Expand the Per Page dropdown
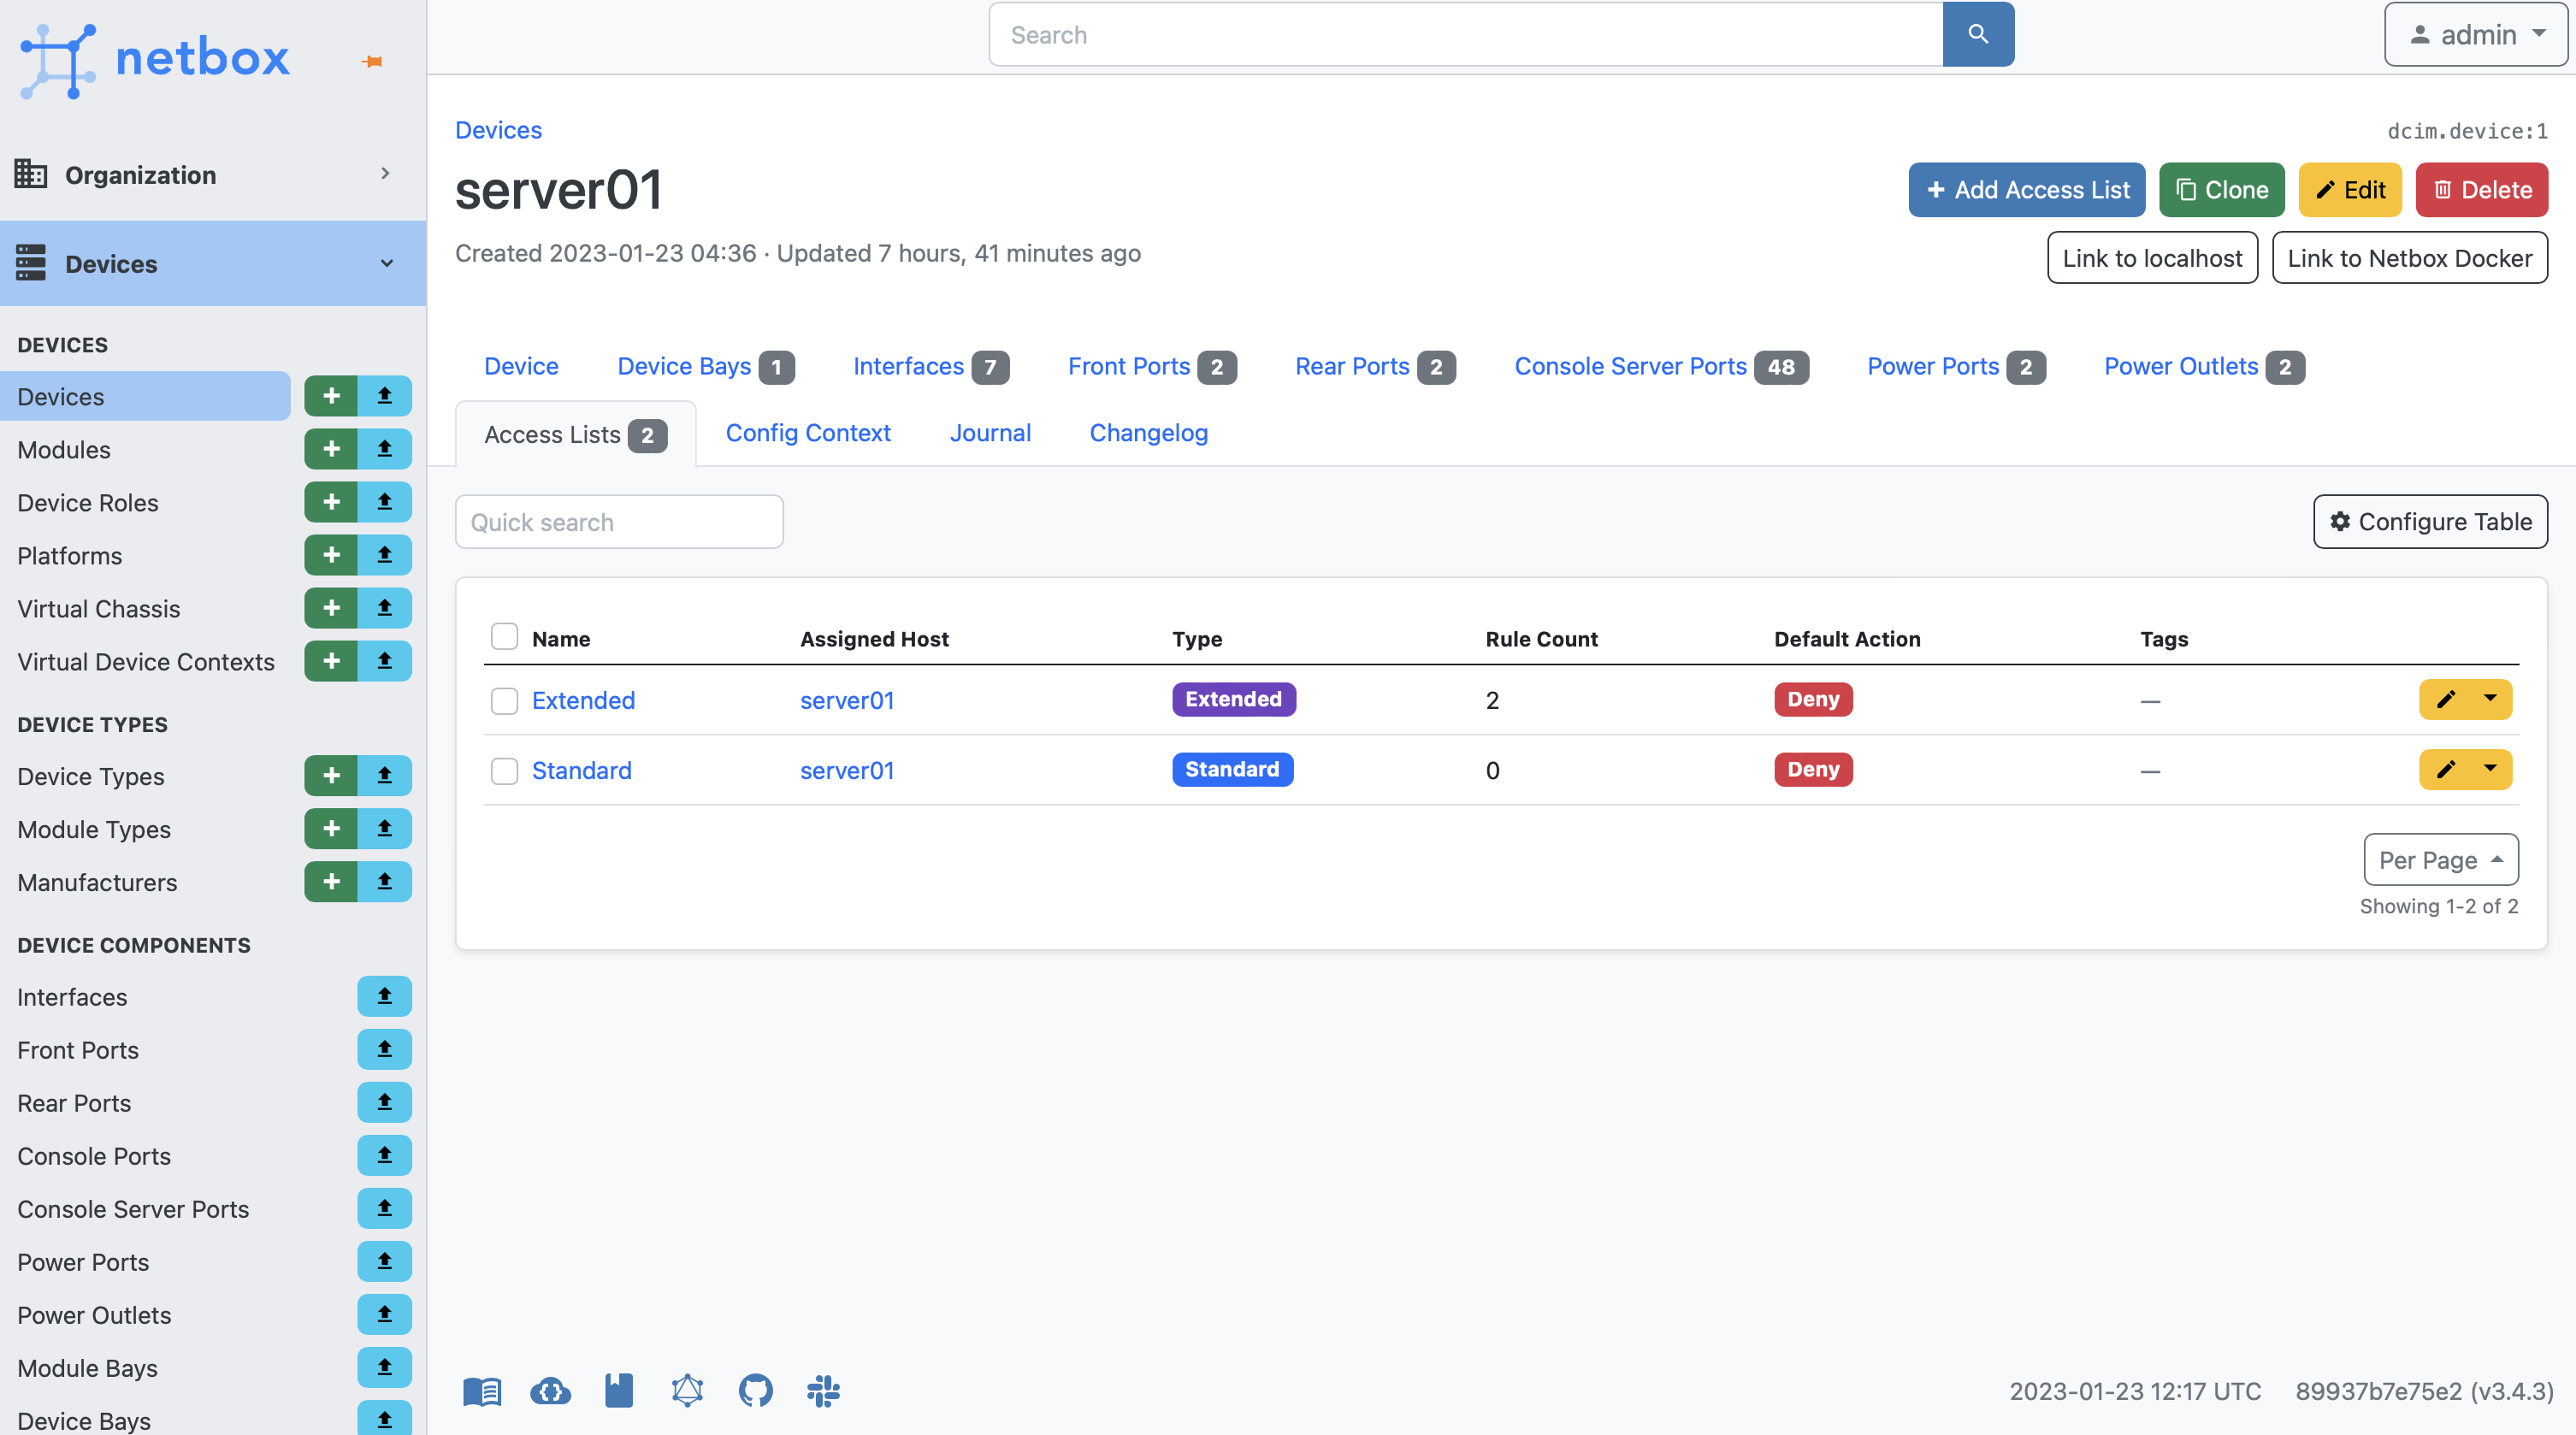2576x1435 pixels. click(2440, 859)
